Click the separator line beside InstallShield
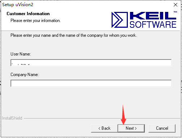Viewport: 182px width, 138px height. (102, 119)
